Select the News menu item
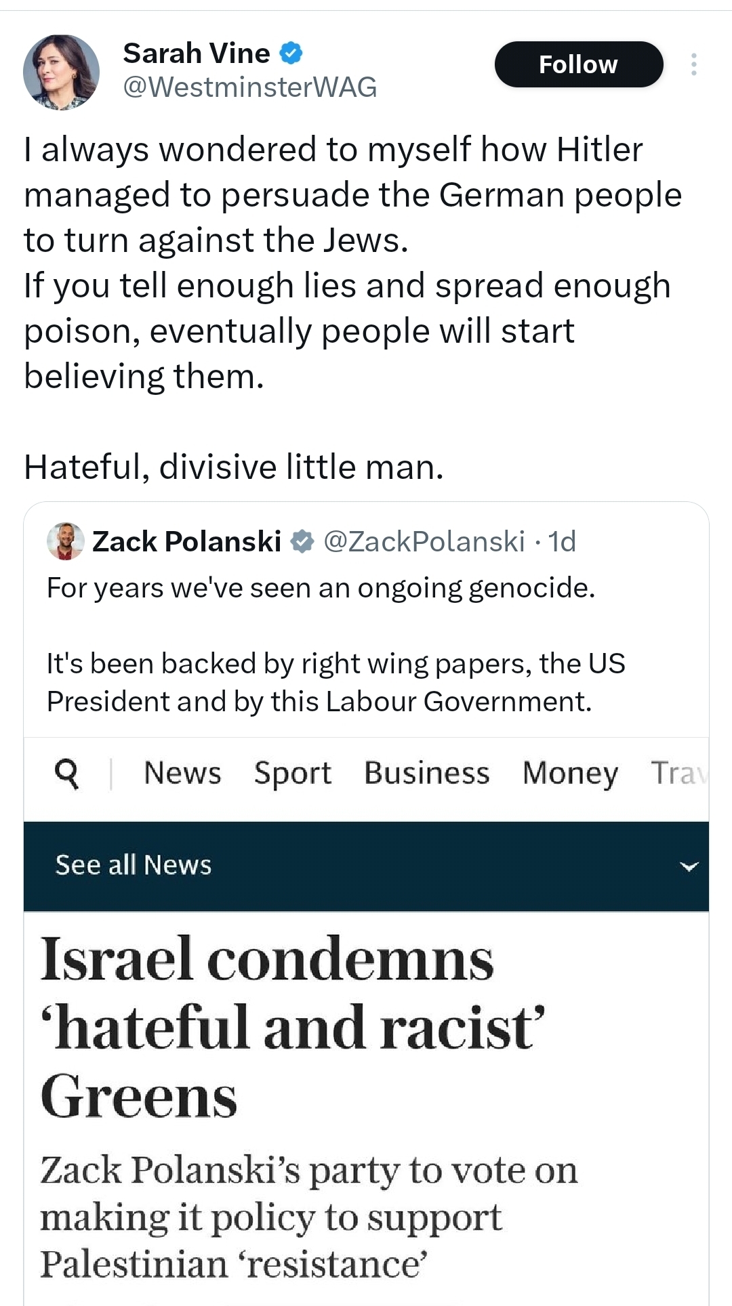Viewport: 732px width, 1306px height. [182, 773]
